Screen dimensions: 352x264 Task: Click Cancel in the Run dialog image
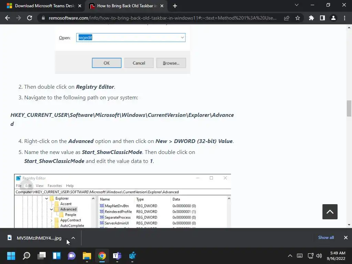[x=139, y=63]
